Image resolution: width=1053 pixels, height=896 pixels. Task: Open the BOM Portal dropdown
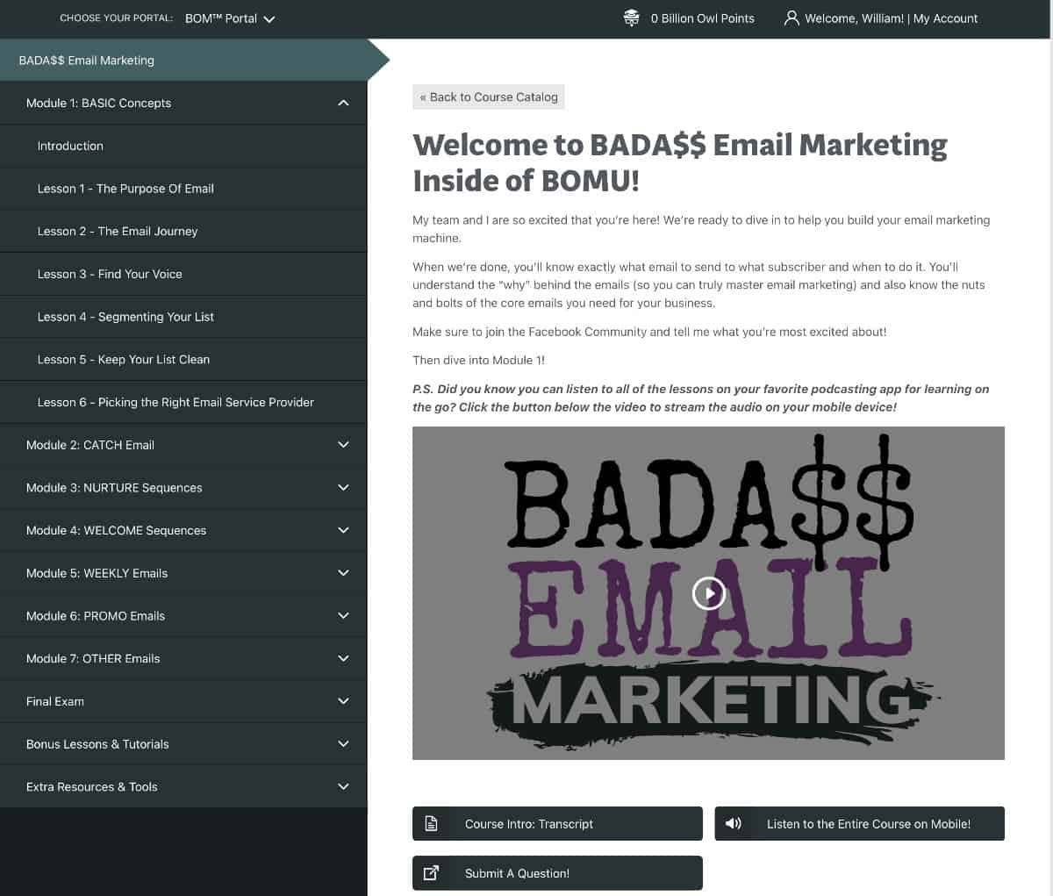click(230, 18)
